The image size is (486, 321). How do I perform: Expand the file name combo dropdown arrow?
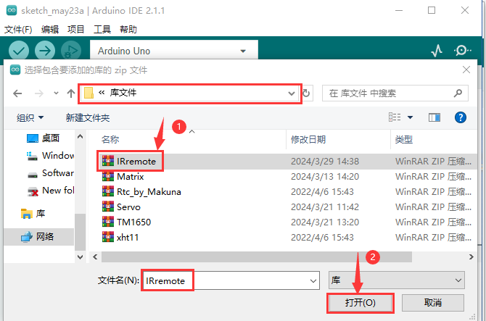coord(313,280)
